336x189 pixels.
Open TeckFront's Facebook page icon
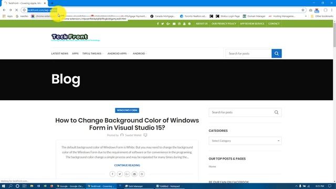[158, 24]
